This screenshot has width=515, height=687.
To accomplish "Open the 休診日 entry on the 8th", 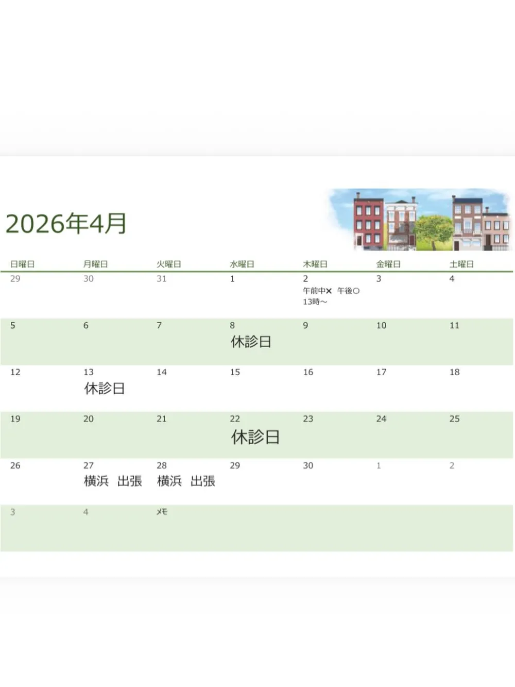I will click(x=251, y=342).
